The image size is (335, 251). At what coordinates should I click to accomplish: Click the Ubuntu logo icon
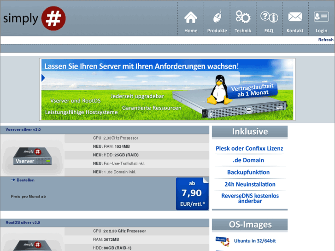[223, 241]
